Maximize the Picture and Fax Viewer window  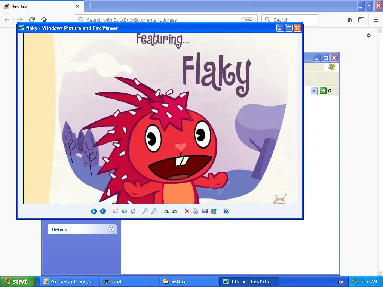point(289,28)
